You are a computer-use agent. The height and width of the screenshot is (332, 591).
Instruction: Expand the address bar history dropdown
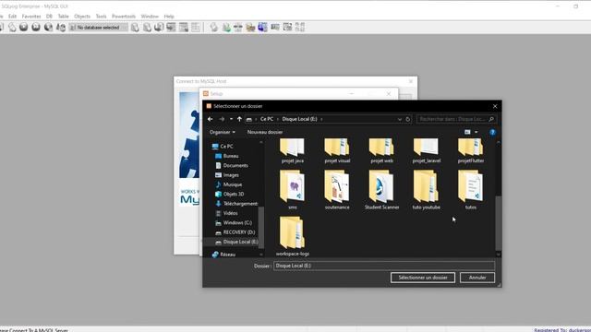click(400, 119)
